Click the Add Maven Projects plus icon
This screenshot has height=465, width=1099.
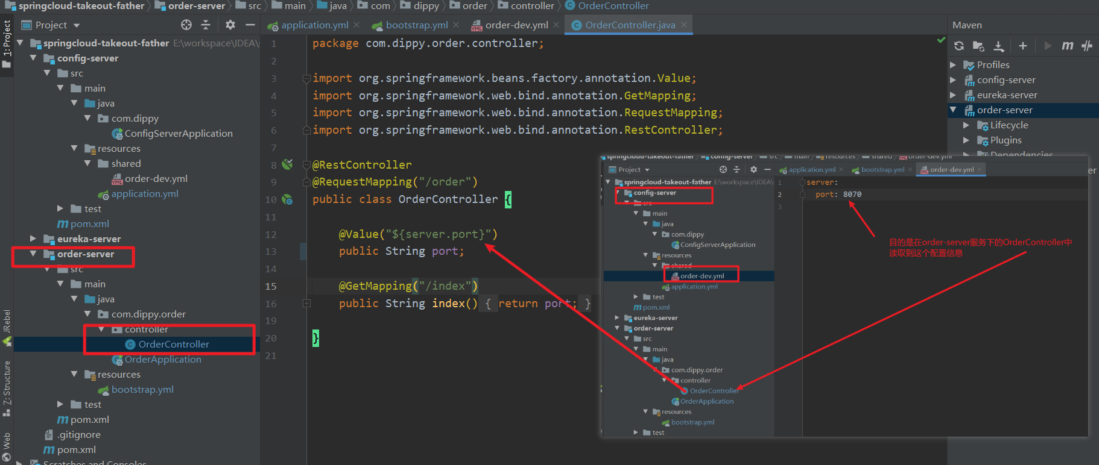[x=1023, y=46]
